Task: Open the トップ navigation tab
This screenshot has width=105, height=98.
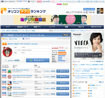Action: 8,27
